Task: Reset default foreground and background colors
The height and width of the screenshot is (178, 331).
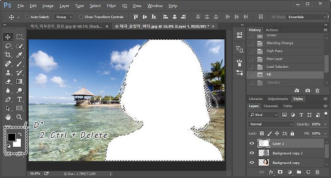Action: click(x=9, y=146)
